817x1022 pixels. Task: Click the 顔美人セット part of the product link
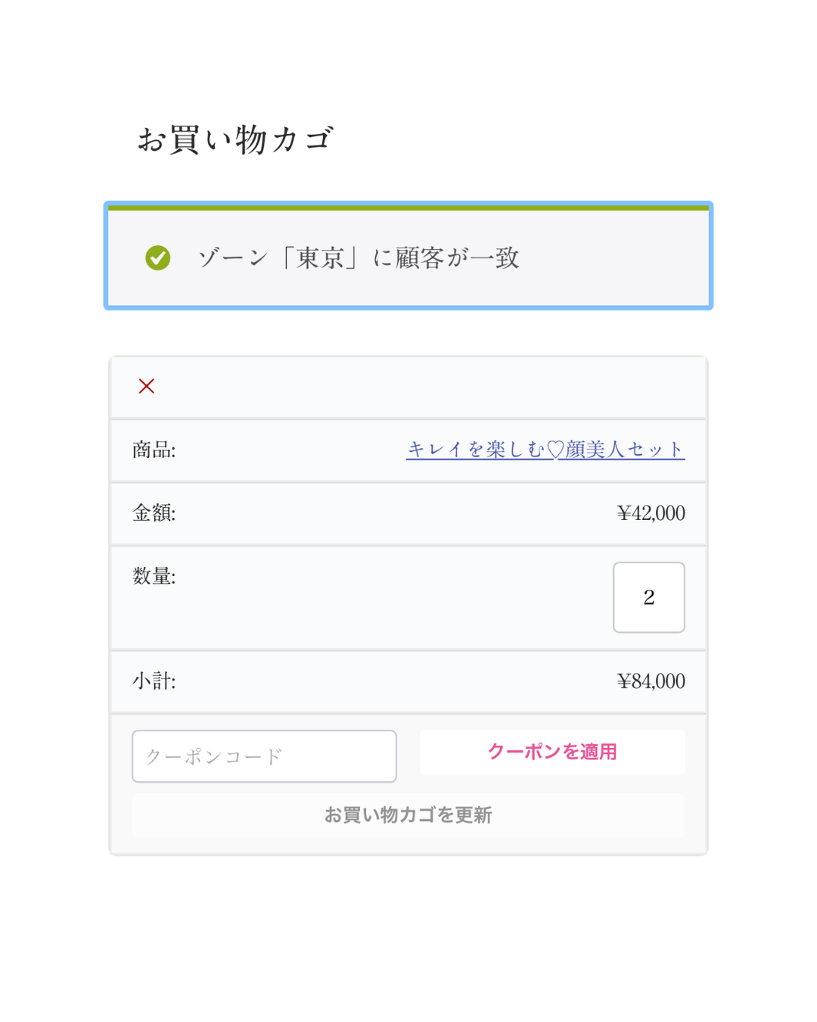[x=625, y=450]
